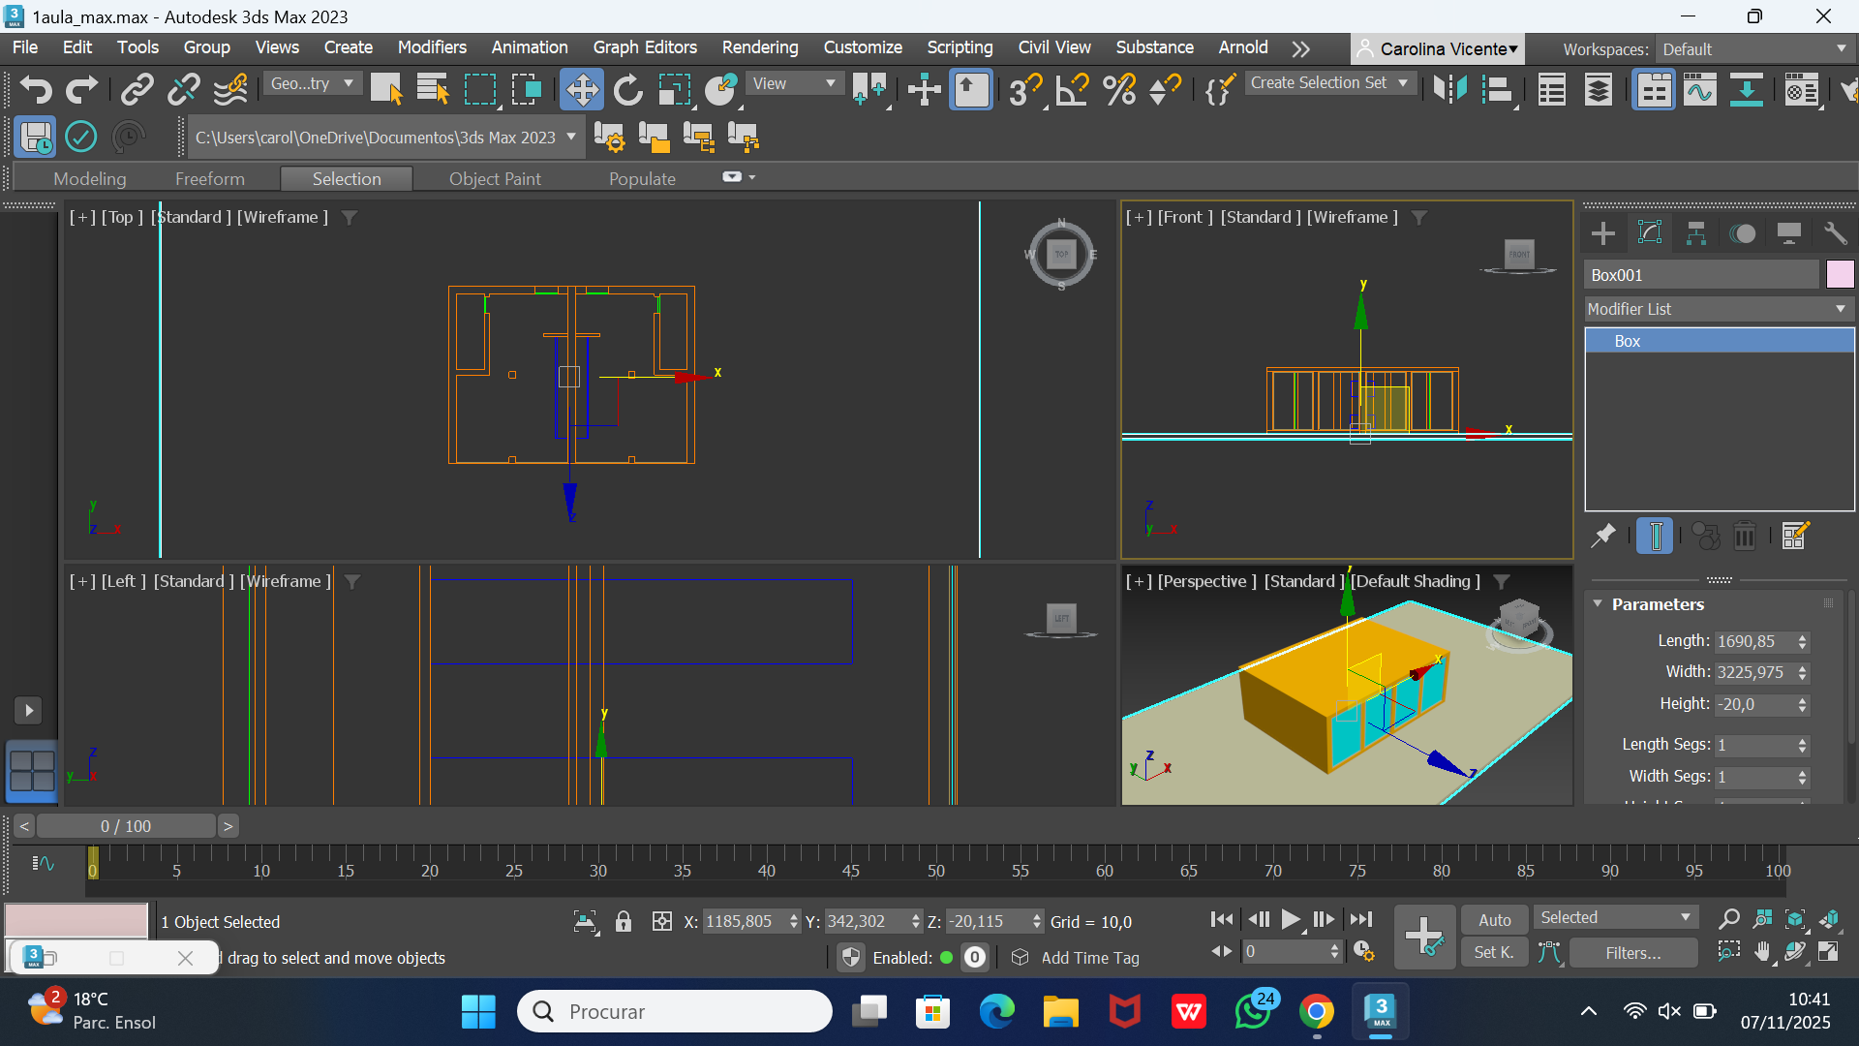Click the Box001 pink color swatch
Image resolution: width=1859 pixels, height=1046 pixels.
point(1840,275)
